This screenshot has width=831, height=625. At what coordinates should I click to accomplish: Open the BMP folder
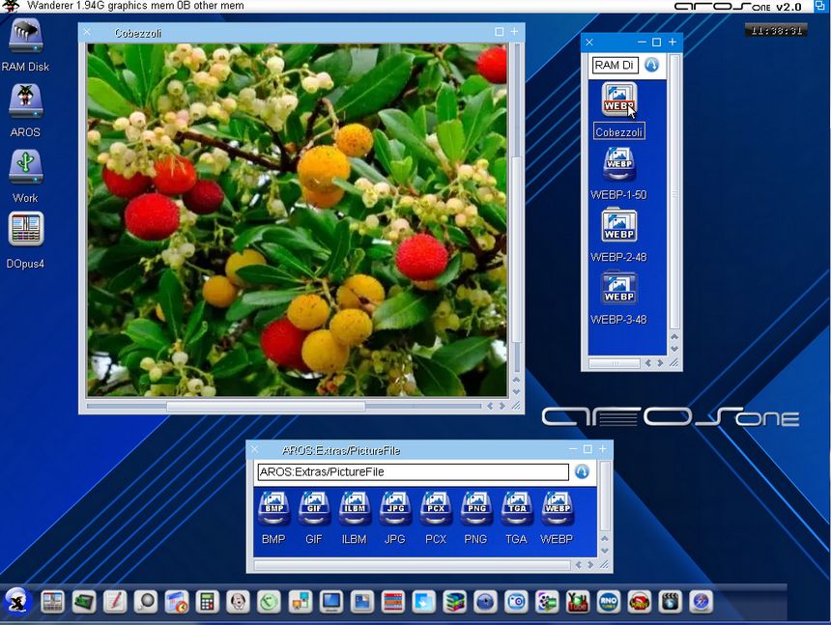[273, 508]
